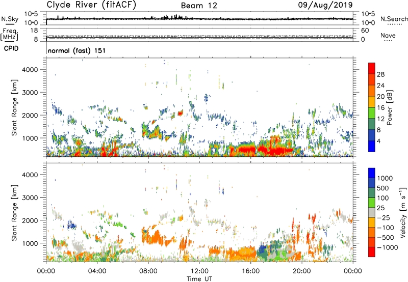This screenshot has width=408, height=282.
Task: Click 'Slant Range [km]' on the velocity panel
Action: (x=14, y=212)
